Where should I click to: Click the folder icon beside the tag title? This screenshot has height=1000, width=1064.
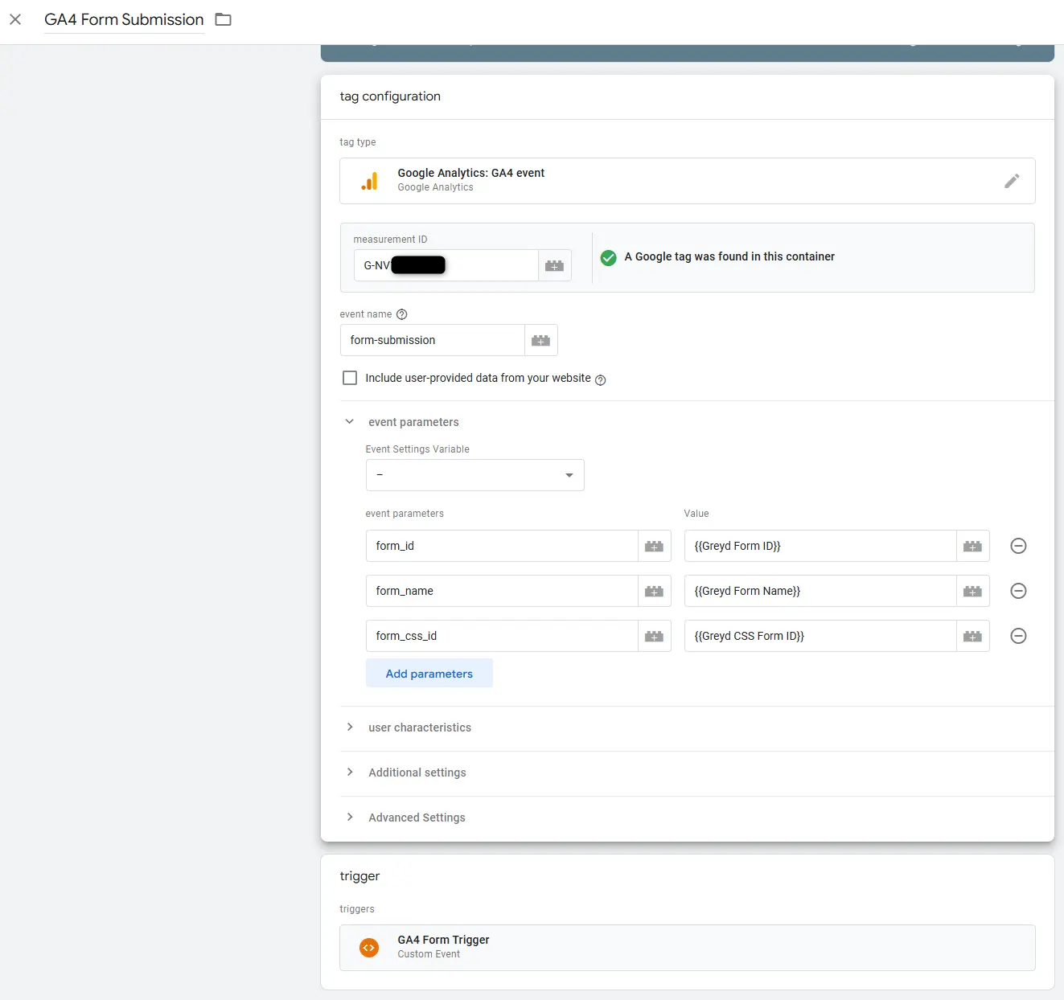point(224,19)
